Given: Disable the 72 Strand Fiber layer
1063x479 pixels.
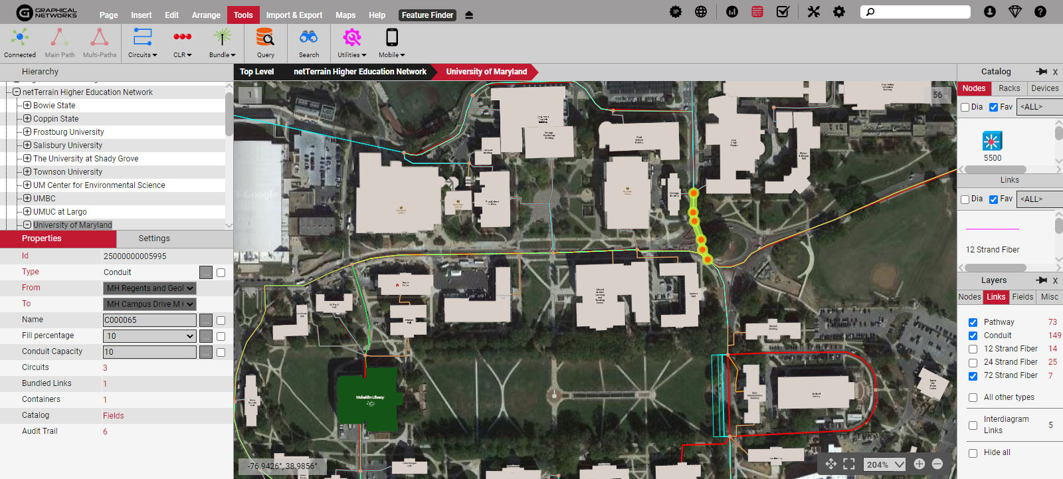Looking at the screenshot, I should pos(973,375).
